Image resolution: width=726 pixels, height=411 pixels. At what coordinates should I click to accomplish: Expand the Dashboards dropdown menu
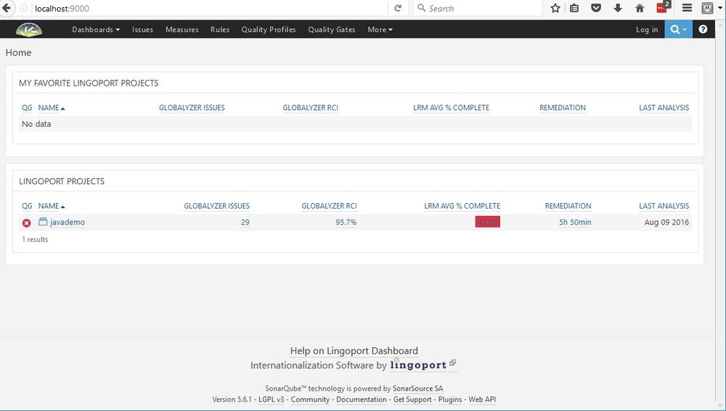pyautogui.click(x=96, y=30)
